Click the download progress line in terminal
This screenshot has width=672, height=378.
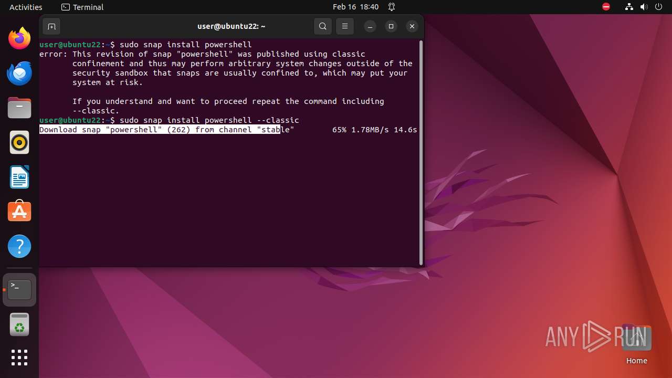point(228,130)
